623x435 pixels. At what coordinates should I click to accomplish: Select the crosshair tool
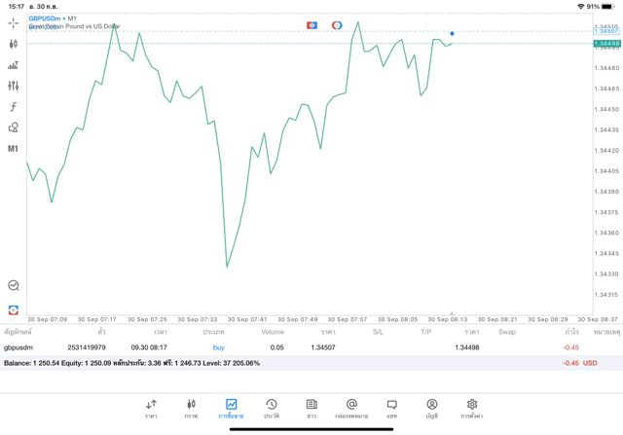pyautogui.click(x=13, y=22)
